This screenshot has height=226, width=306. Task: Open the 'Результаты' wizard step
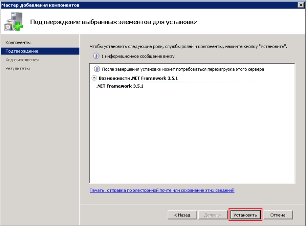[x=18, y=68]
